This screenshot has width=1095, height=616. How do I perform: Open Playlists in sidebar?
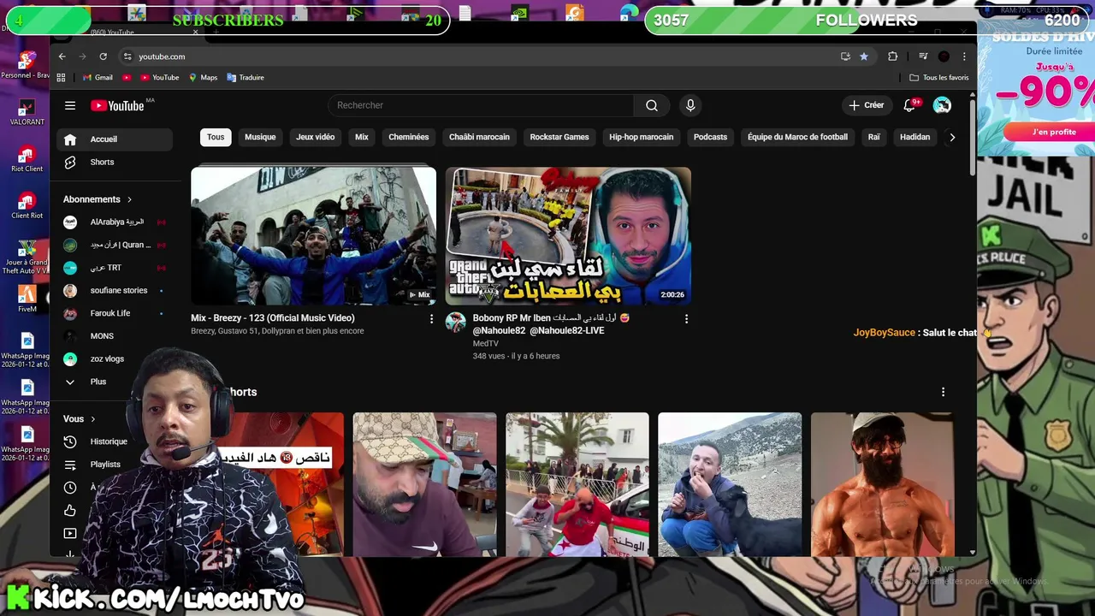tap(105, 465)
